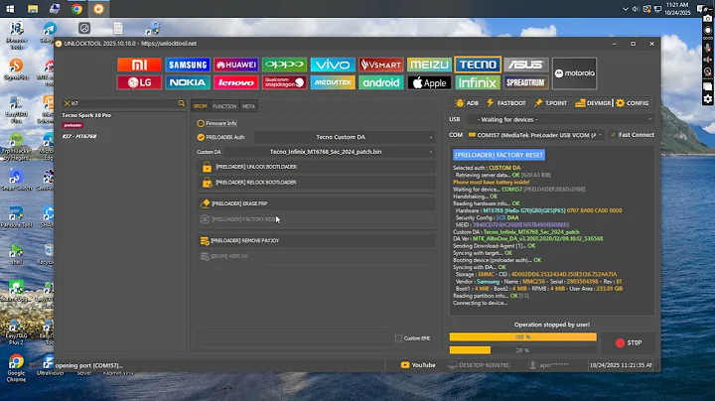Select the Motorola brand logo
This screenshot has width=715, height=401.
574,73
